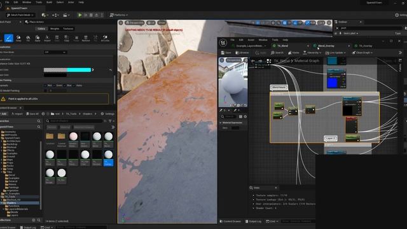The image size is (407, 229).
Task: Toggle the Alpha channel checkbox
Action: click(x=74, y=85)
